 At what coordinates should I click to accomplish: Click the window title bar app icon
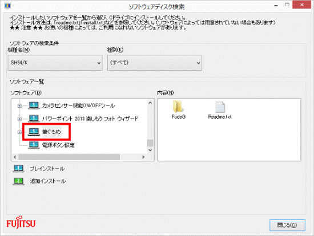coord(7,6)
